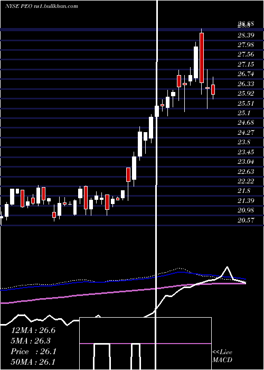Select the Price : 26.1 readout
This screenshot has width=264, height=370.
[x=33, y=351]
